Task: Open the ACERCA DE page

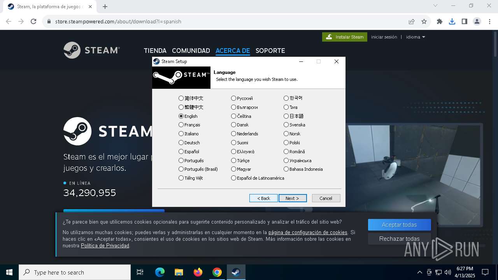Action: pos(233,51)
